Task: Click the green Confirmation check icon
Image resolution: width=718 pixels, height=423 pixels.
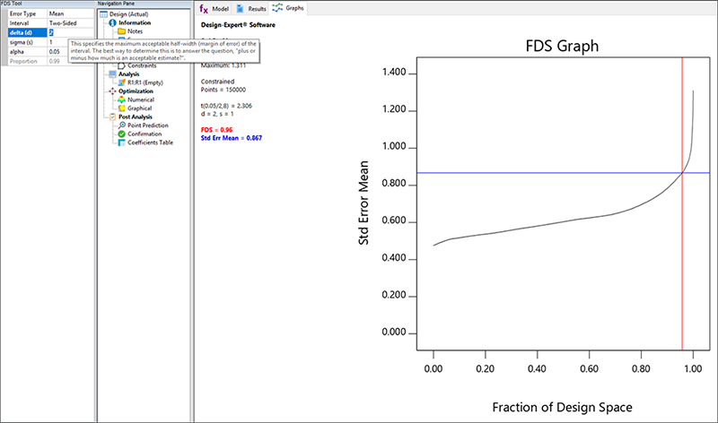Action: 120,134
